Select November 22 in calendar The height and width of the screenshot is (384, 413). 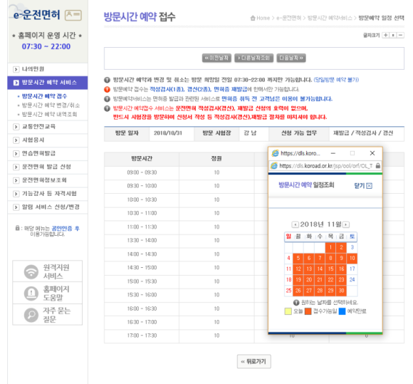click(x=330, y=280)
